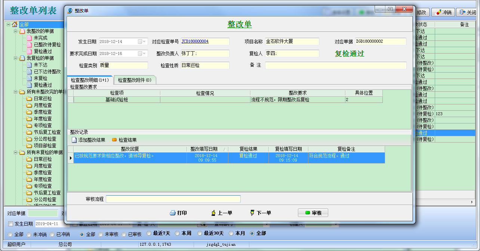The width and height of the screenshot is (480, 251).
Task: Switch to 检查整改明细 (1+1) tab
Action: (x=90, y=80)
